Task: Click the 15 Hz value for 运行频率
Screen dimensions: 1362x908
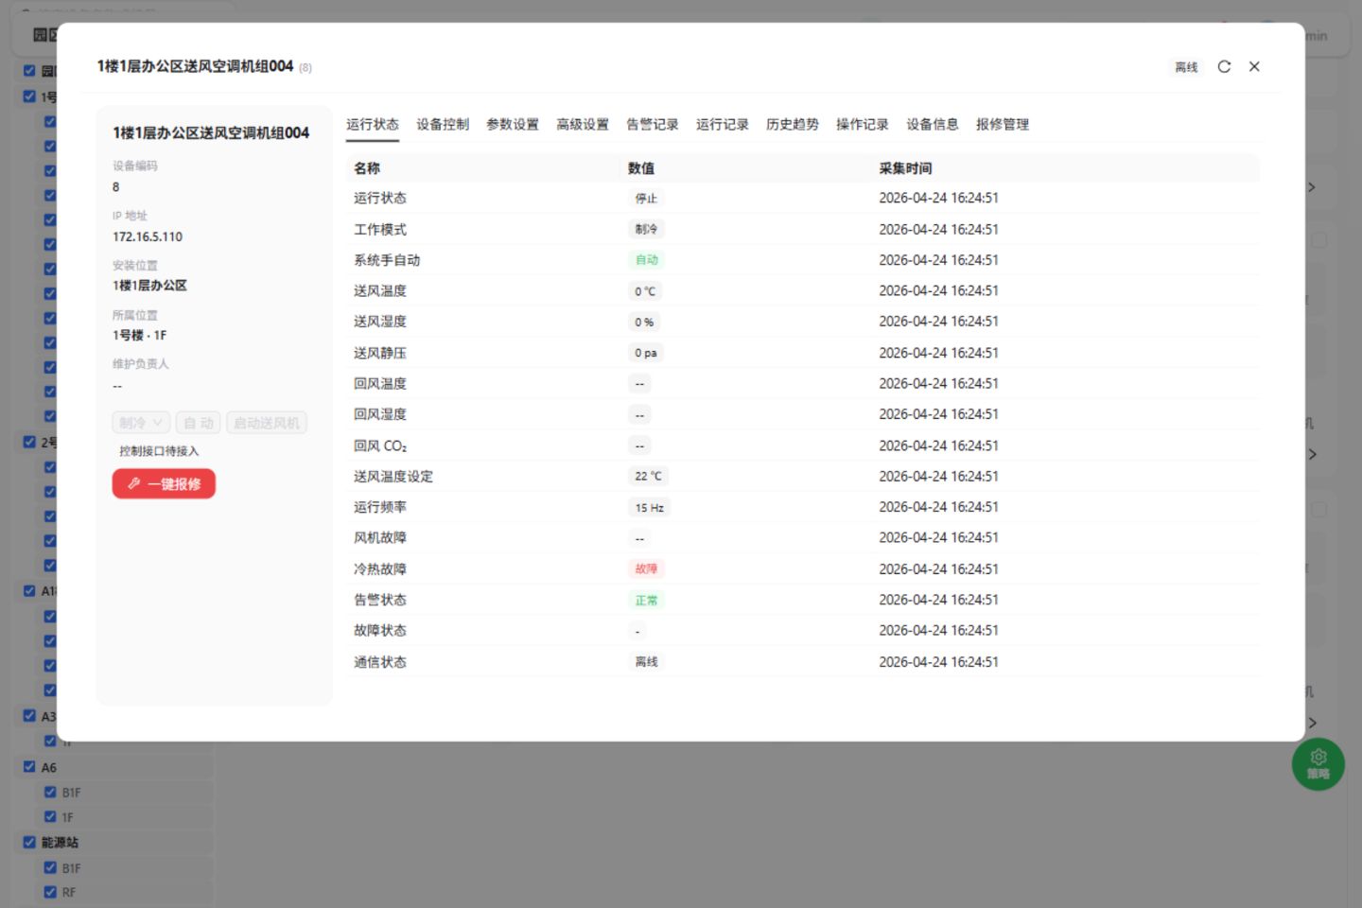Action: [x=650, y=508]
